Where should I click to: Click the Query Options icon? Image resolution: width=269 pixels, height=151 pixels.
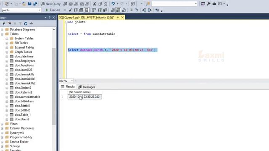tap(81, 10)
